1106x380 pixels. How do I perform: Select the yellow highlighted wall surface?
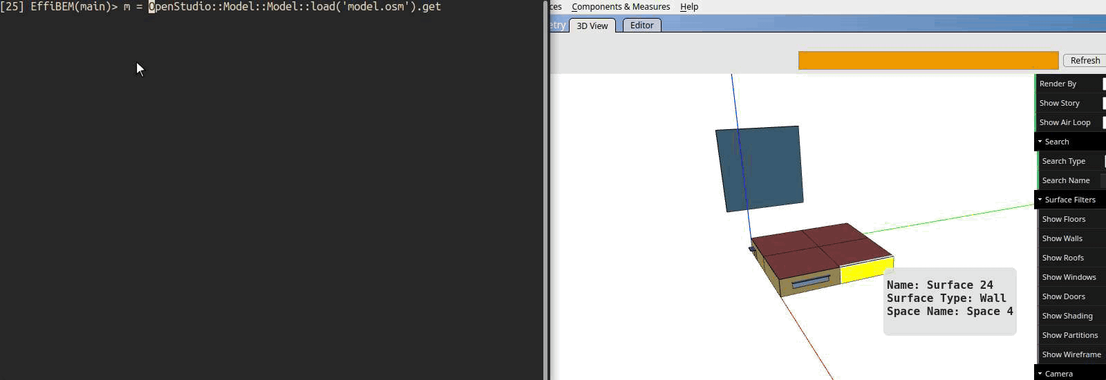coord(867,269)
